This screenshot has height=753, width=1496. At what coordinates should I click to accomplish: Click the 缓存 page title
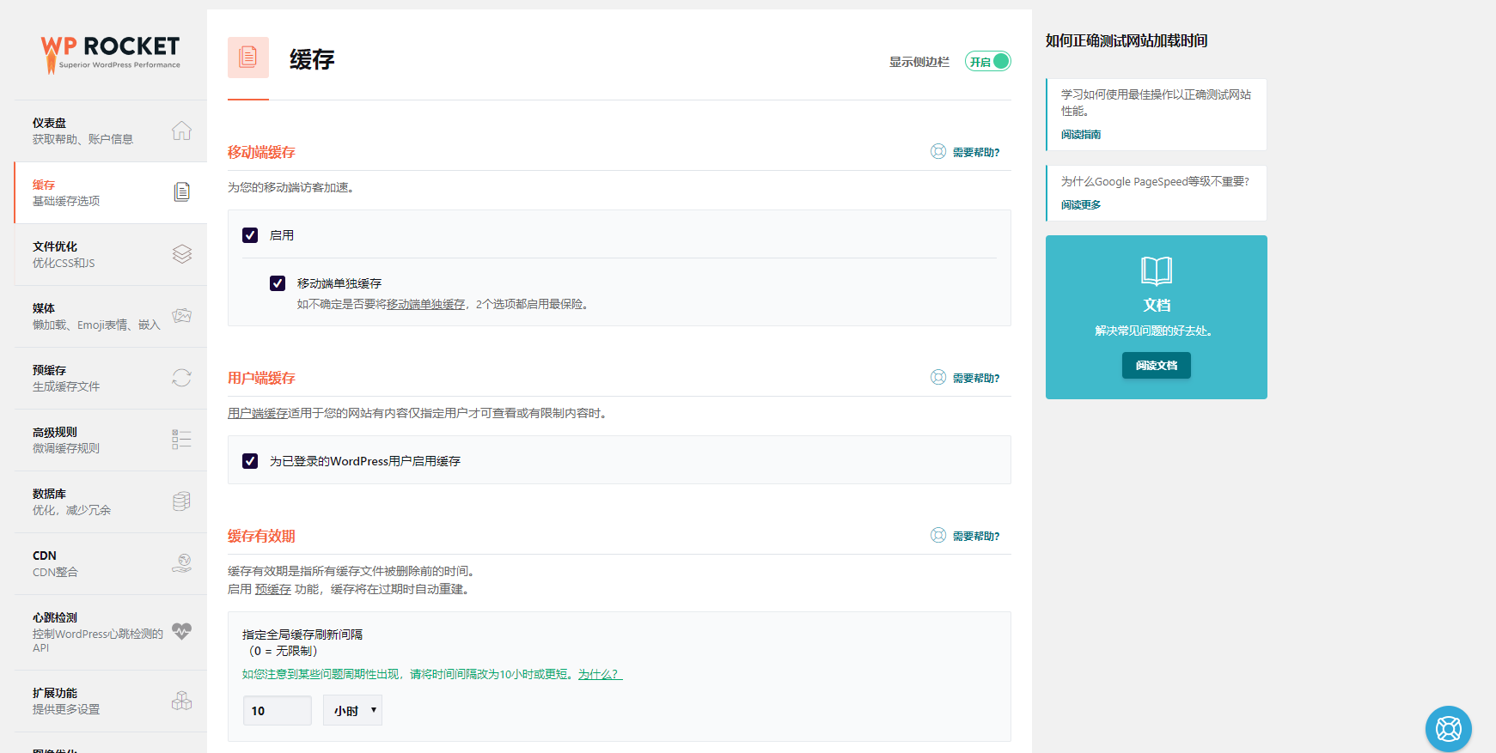click(312, 59)
